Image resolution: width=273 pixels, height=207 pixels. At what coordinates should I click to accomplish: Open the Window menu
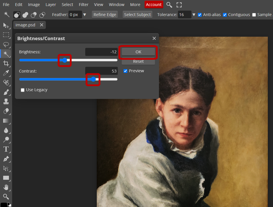[x=117, y=5]
